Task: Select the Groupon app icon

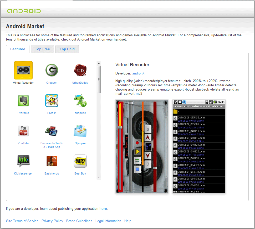Action: [52, 70]
